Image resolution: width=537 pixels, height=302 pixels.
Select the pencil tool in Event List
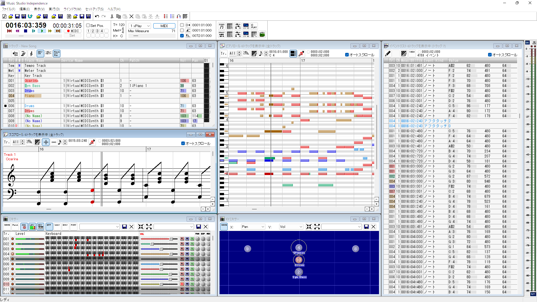pos(388,53)
